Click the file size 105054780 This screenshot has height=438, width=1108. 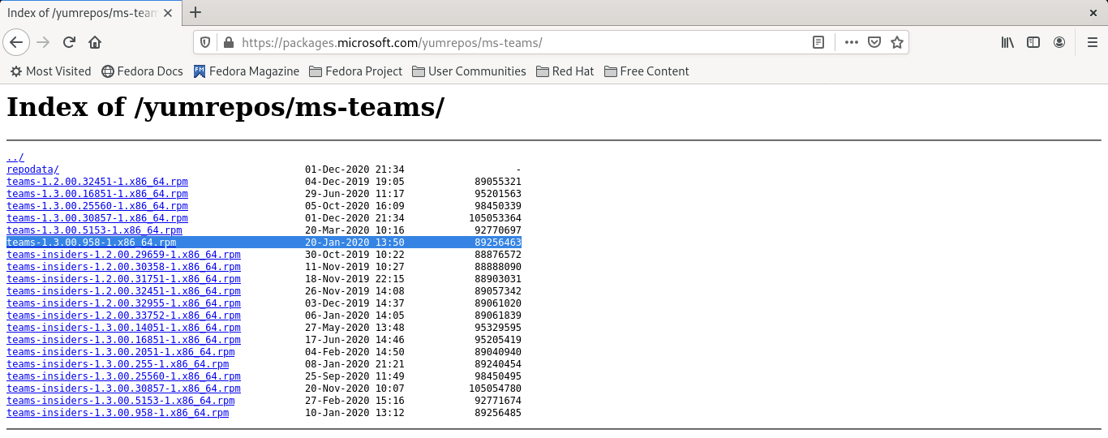pos(495,389)
